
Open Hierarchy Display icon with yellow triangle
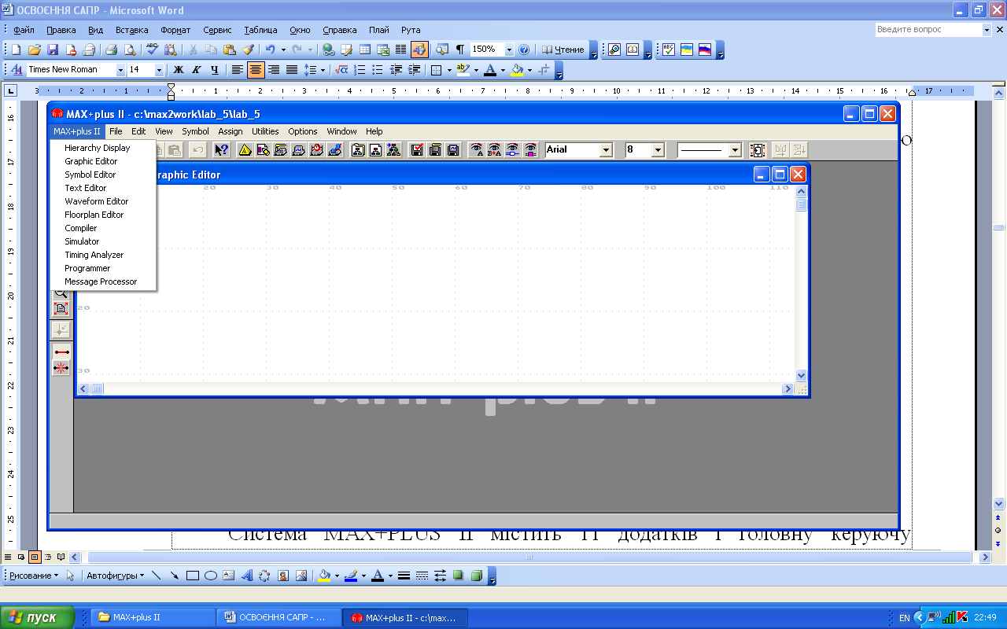245,149
